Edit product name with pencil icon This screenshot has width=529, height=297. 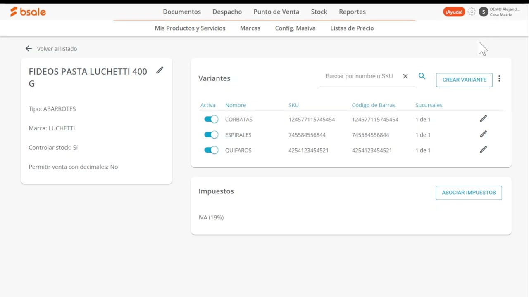point(160,71)
